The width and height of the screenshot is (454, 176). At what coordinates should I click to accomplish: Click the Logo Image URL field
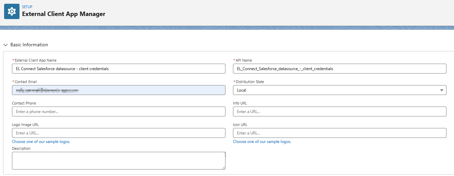click(x=119, y=133)
